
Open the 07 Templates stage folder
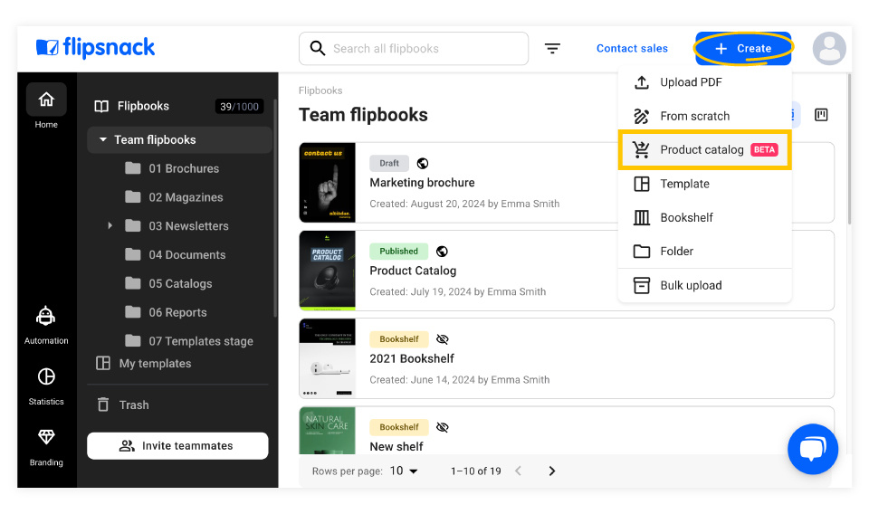pyautogui.click(x=189, y=341)
